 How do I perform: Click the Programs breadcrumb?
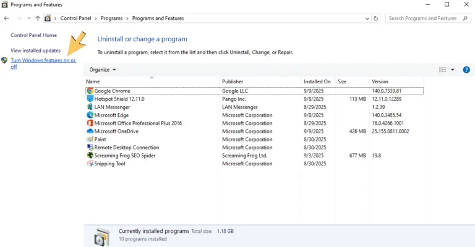[x=111, y=19]
